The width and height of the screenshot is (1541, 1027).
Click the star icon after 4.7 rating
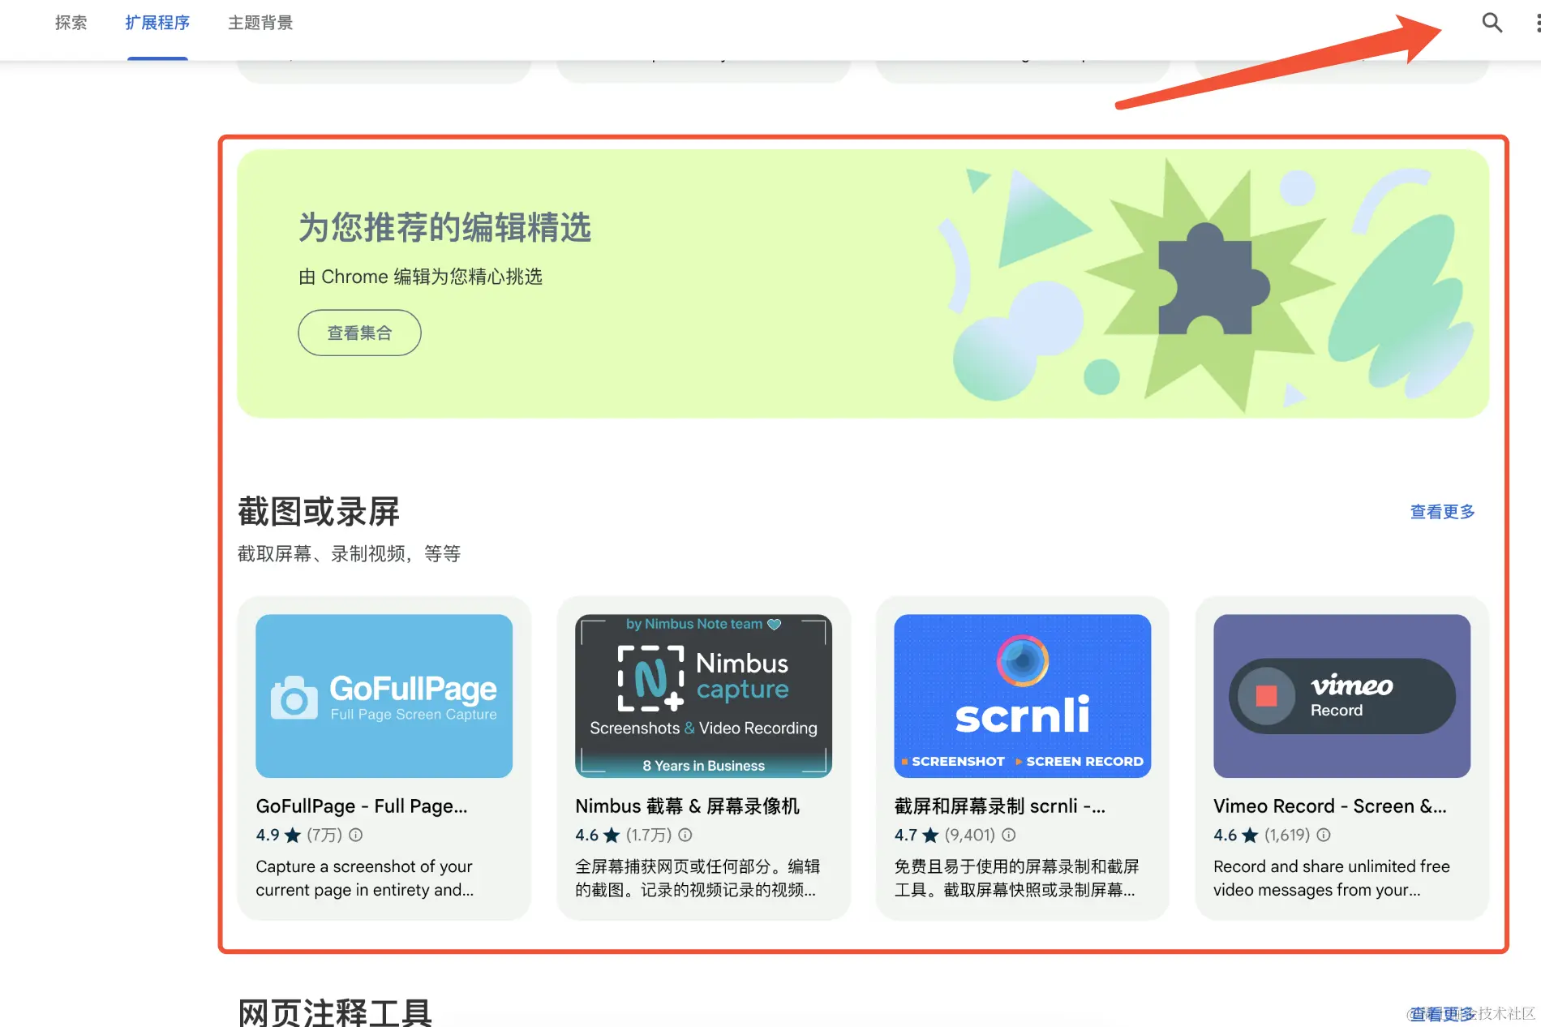click(930, 835)
